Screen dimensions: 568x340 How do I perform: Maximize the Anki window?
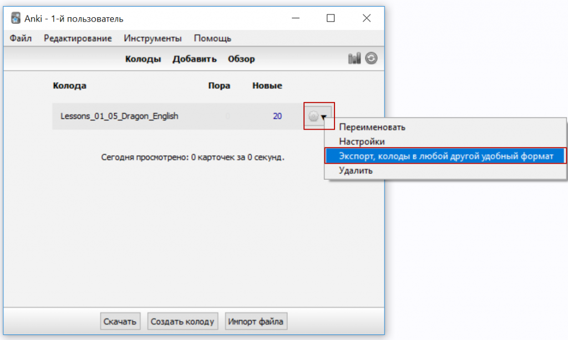point(331,18)
